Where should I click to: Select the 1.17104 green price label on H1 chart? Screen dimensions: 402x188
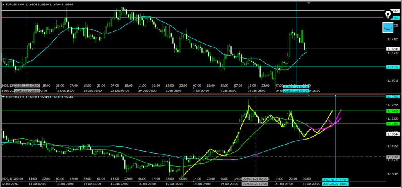click(x=393, y=124)
